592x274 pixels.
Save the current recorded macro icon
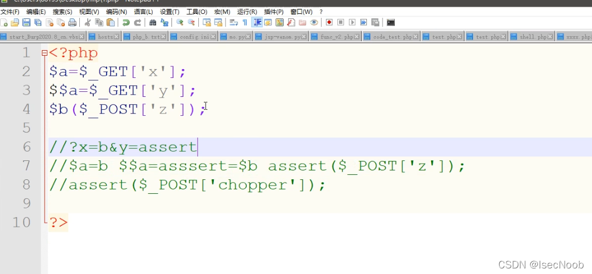(x=375, y=23)
